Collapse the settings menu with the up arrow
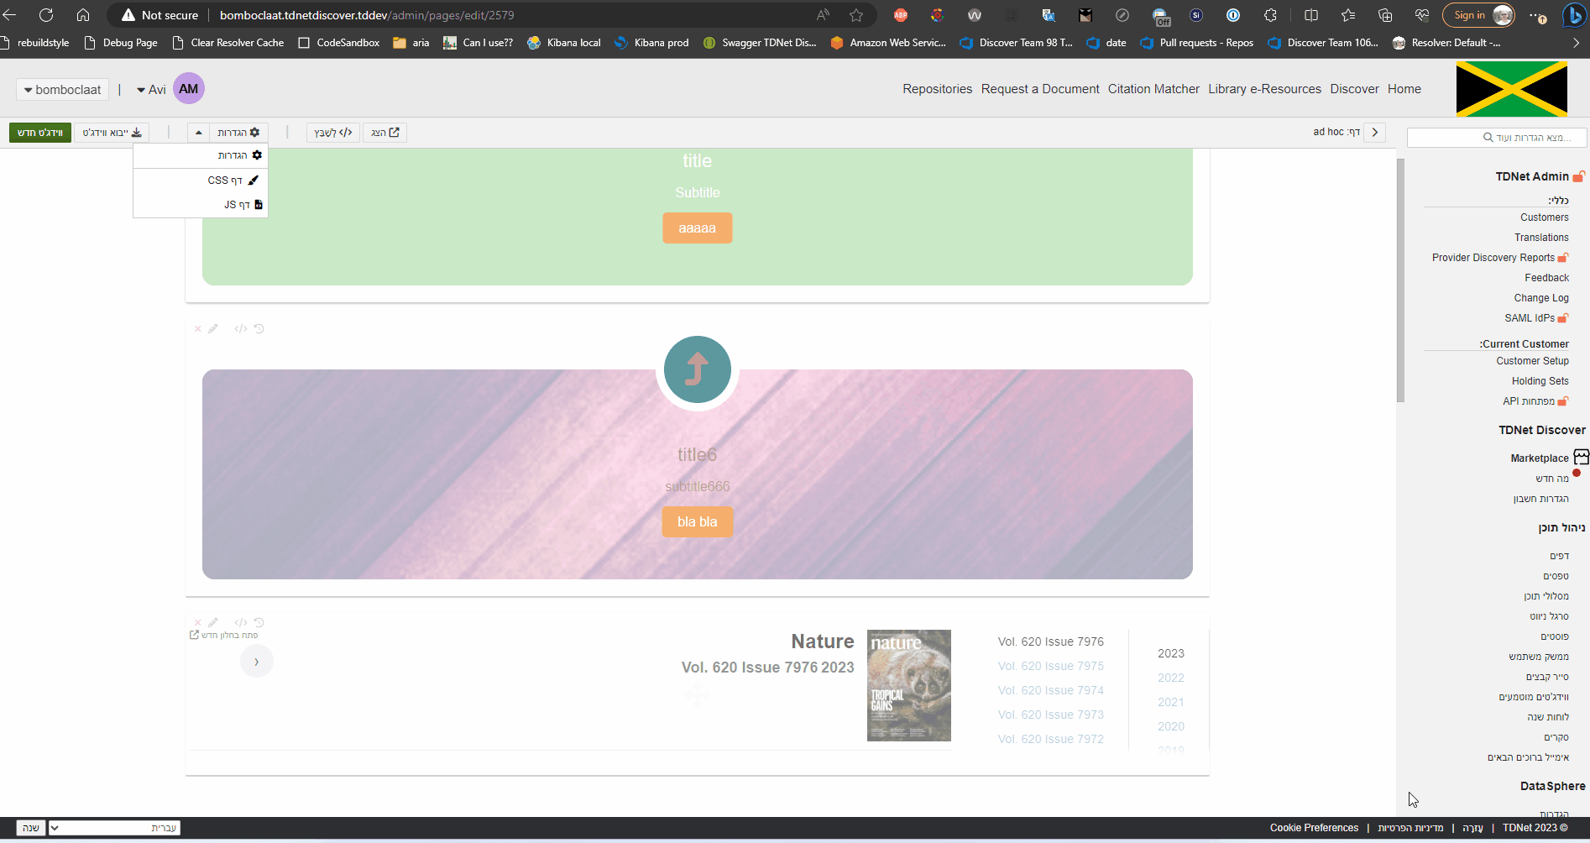The width and height of the screenshot is (1590, 843). (x=198, y=132)
